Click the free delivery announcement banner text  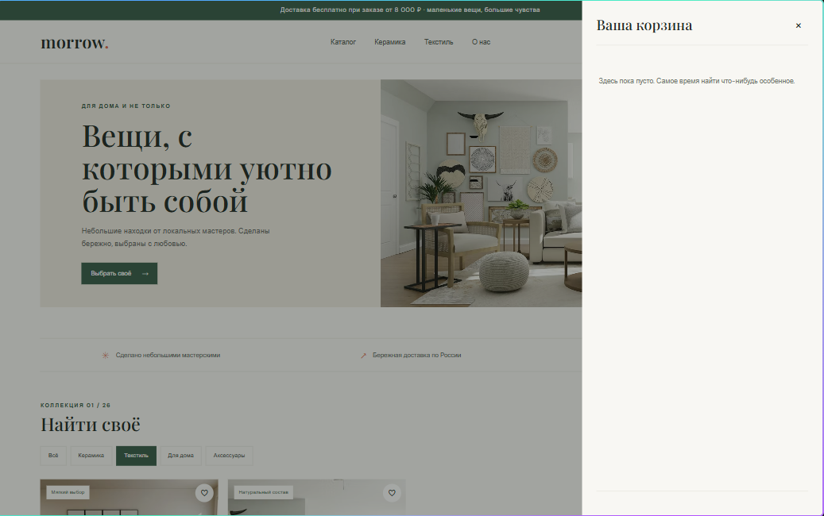[410, 10]
